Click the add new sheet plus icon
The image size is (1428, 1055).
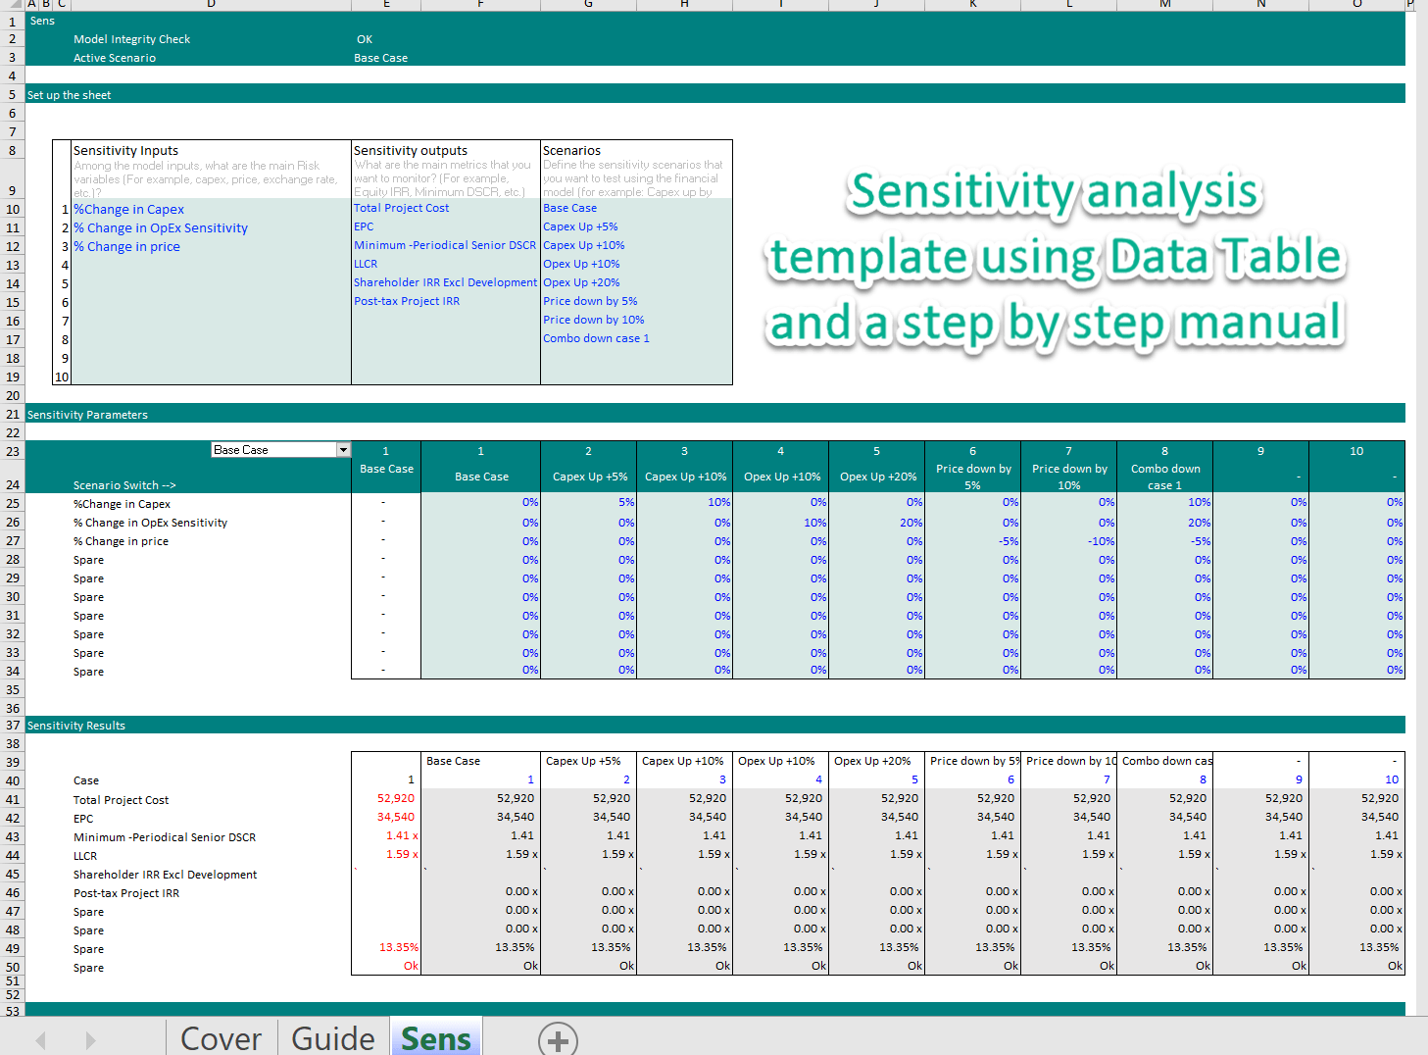pyautogui.click(x=557, y=1041)
